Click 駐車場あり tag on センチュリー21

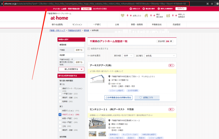[114, 135]
